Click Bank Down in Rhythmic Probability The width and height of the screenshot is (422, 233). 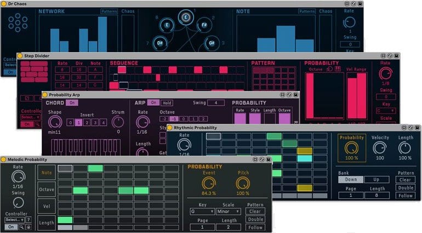(351, 179)
